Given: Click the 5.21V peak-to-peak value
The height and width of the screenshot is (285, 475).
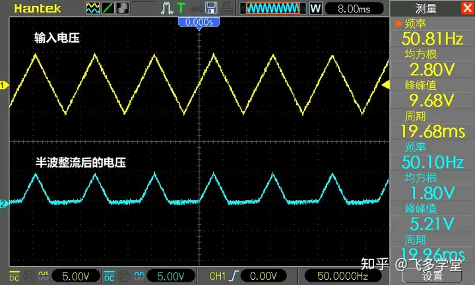Looking at the screenshot, I should pyautogui.click(x=432, y=224).
